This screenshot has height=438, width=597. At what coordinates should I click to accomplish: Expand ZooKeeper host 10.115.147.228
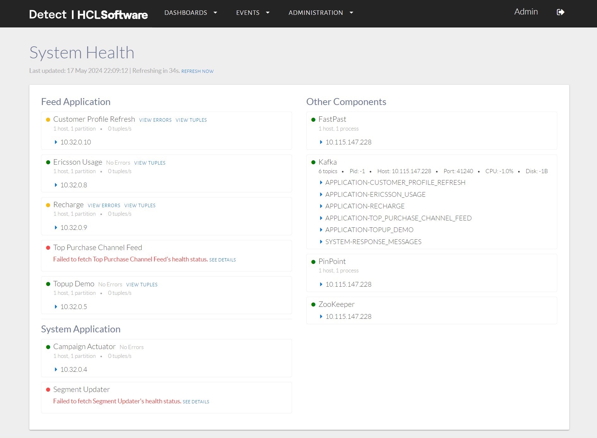pyautogui.click(x=321, y=317)
